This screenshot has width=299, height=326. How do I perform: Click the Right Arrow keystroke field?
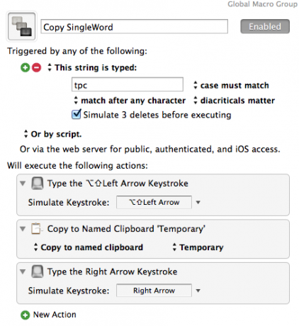154,291
